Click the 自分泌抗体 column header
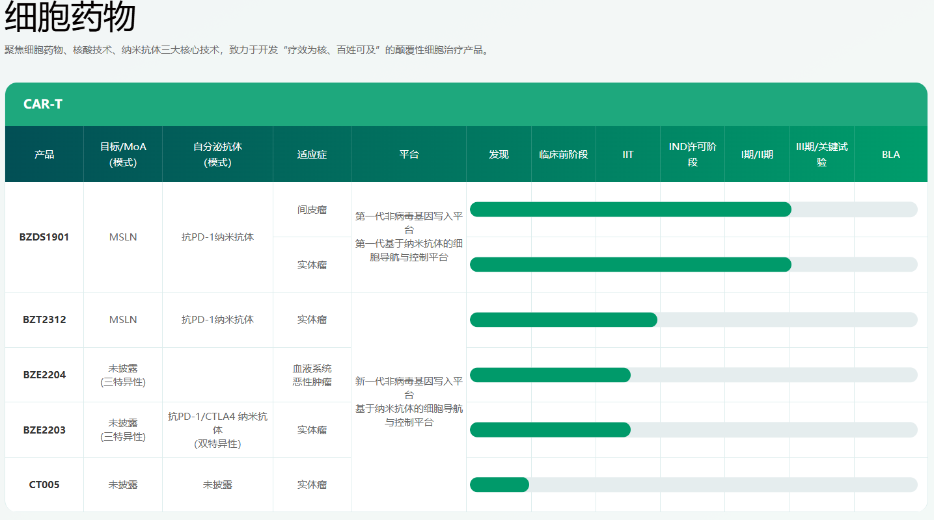The height and width of the screenshot is (520, 934). (x=217, y=155)
